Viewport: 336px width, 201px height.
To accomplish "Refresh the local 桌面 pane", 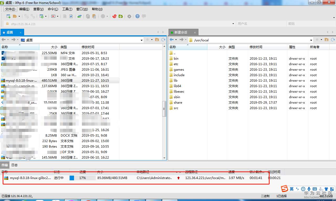I will (163, 40).
